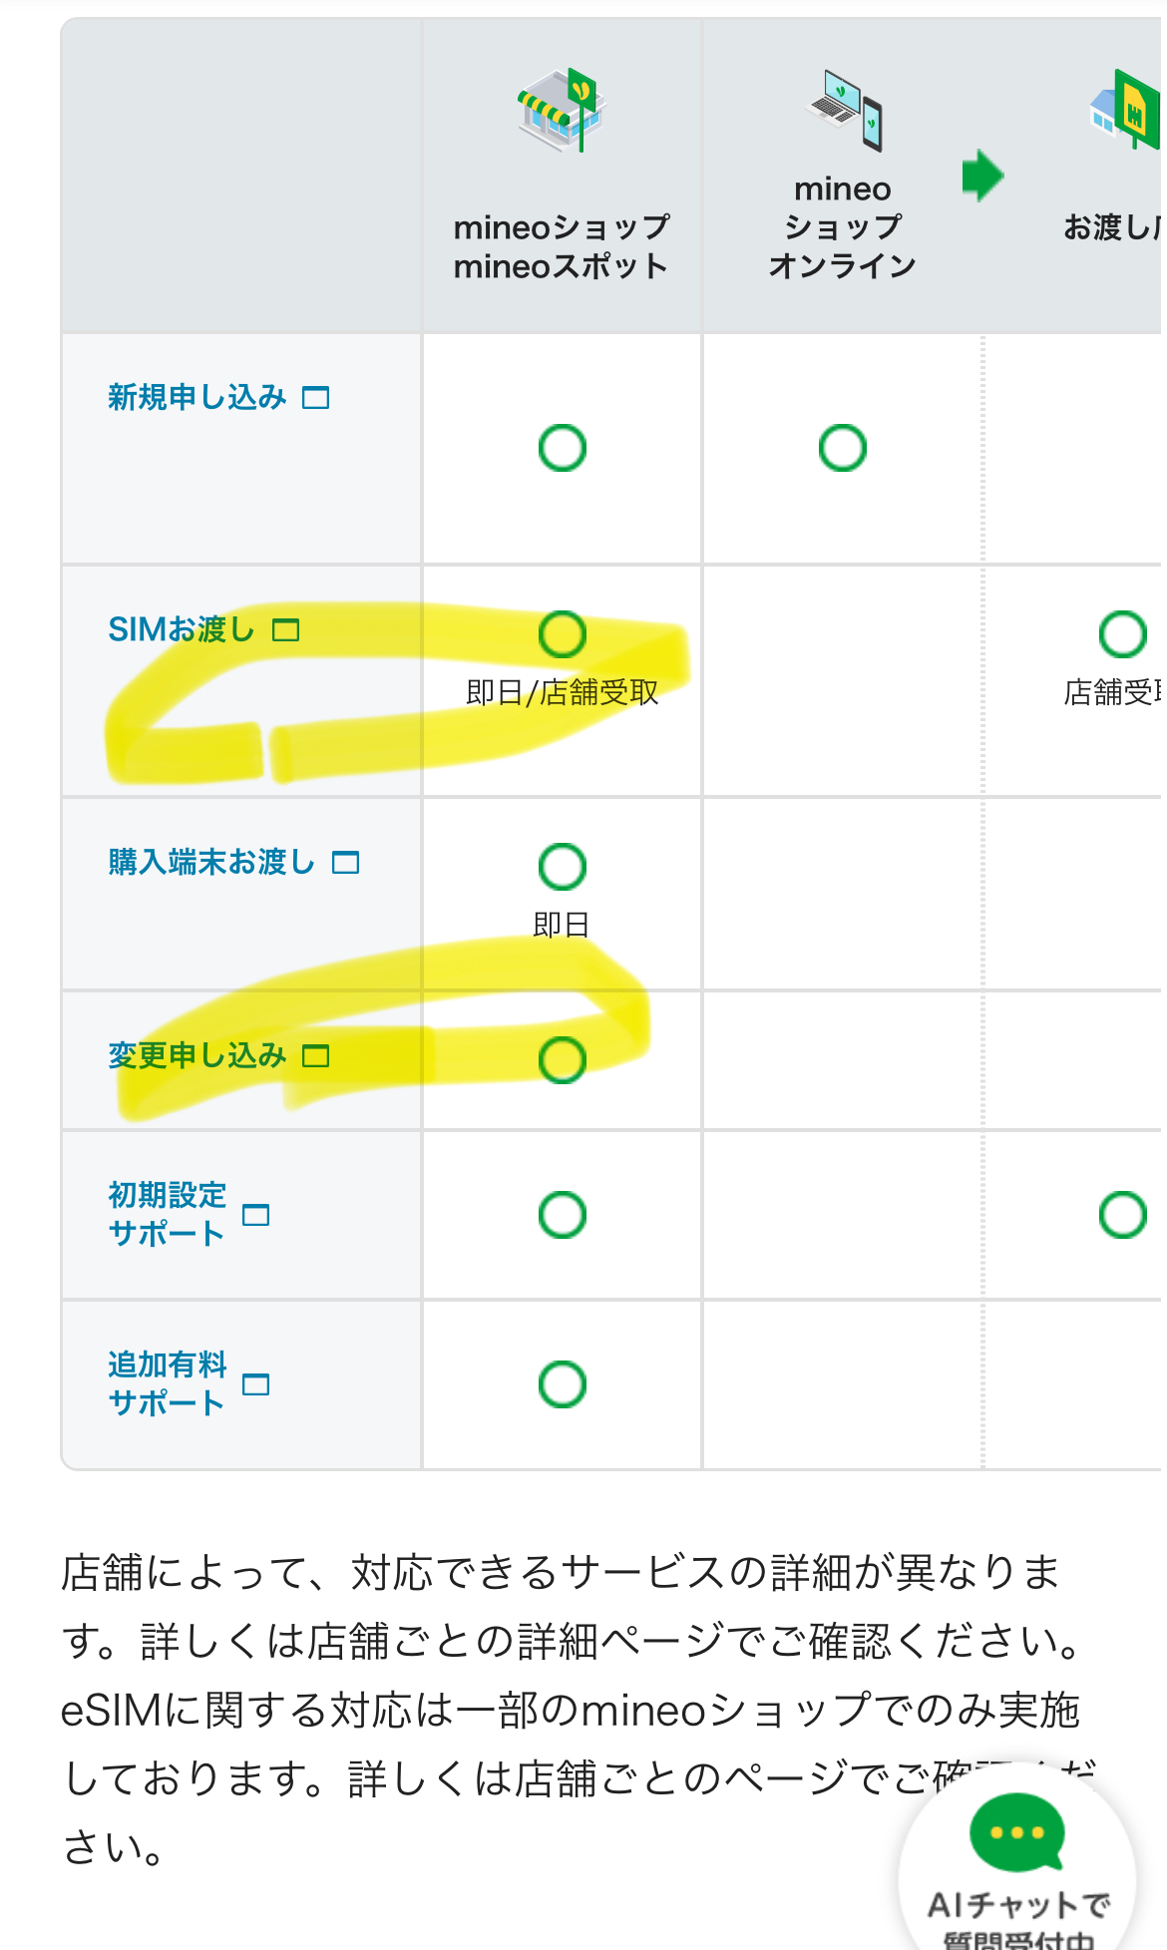Open the 変更申し込み link
This screenshot has height=1950, width=1167.
pyautogui.click(x=197, y=1056)
